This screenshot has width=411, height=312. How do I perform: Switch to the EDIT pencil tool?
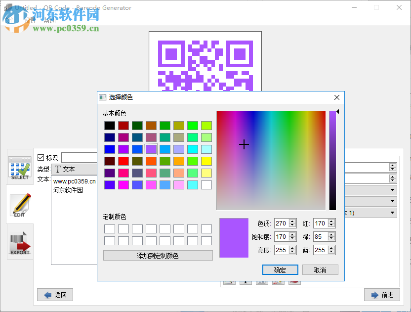click(x=19, y=205)
